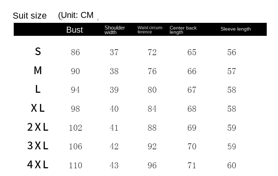Viewport: 278px width, 176px height.
Task: Click the bust value 86 for S
Action: (x=75, y=52)
